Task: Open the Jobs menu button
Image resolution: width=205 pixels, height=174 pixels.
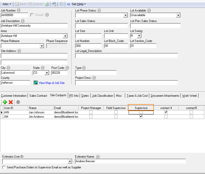Action: [7, 4]
